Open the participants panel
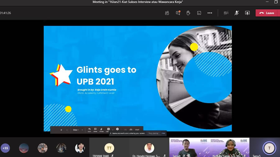 tap(167, 13)
